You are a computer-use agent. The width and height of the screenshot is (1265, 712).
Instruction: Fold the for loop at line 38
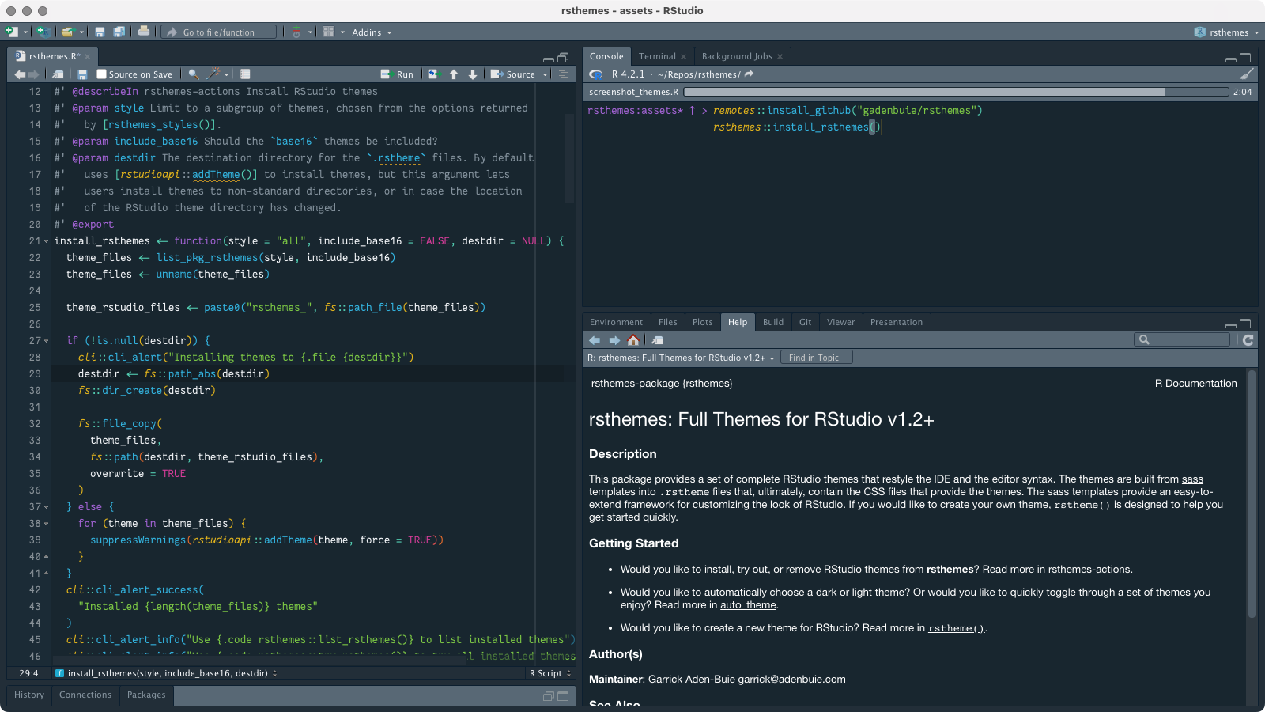coord(46,524)
